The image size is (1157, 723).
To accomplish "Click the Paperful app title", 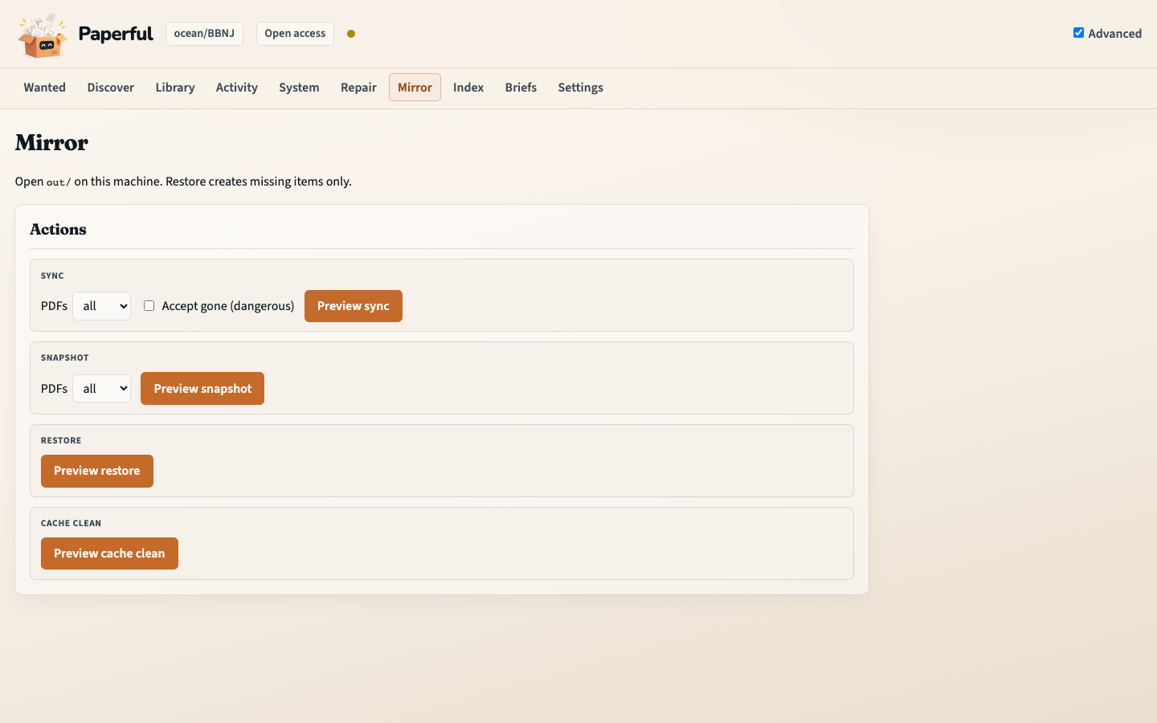I will (x=116, y=34).
